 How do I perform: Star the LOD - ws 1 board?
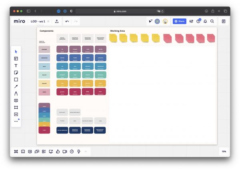(x=48, y=21)
